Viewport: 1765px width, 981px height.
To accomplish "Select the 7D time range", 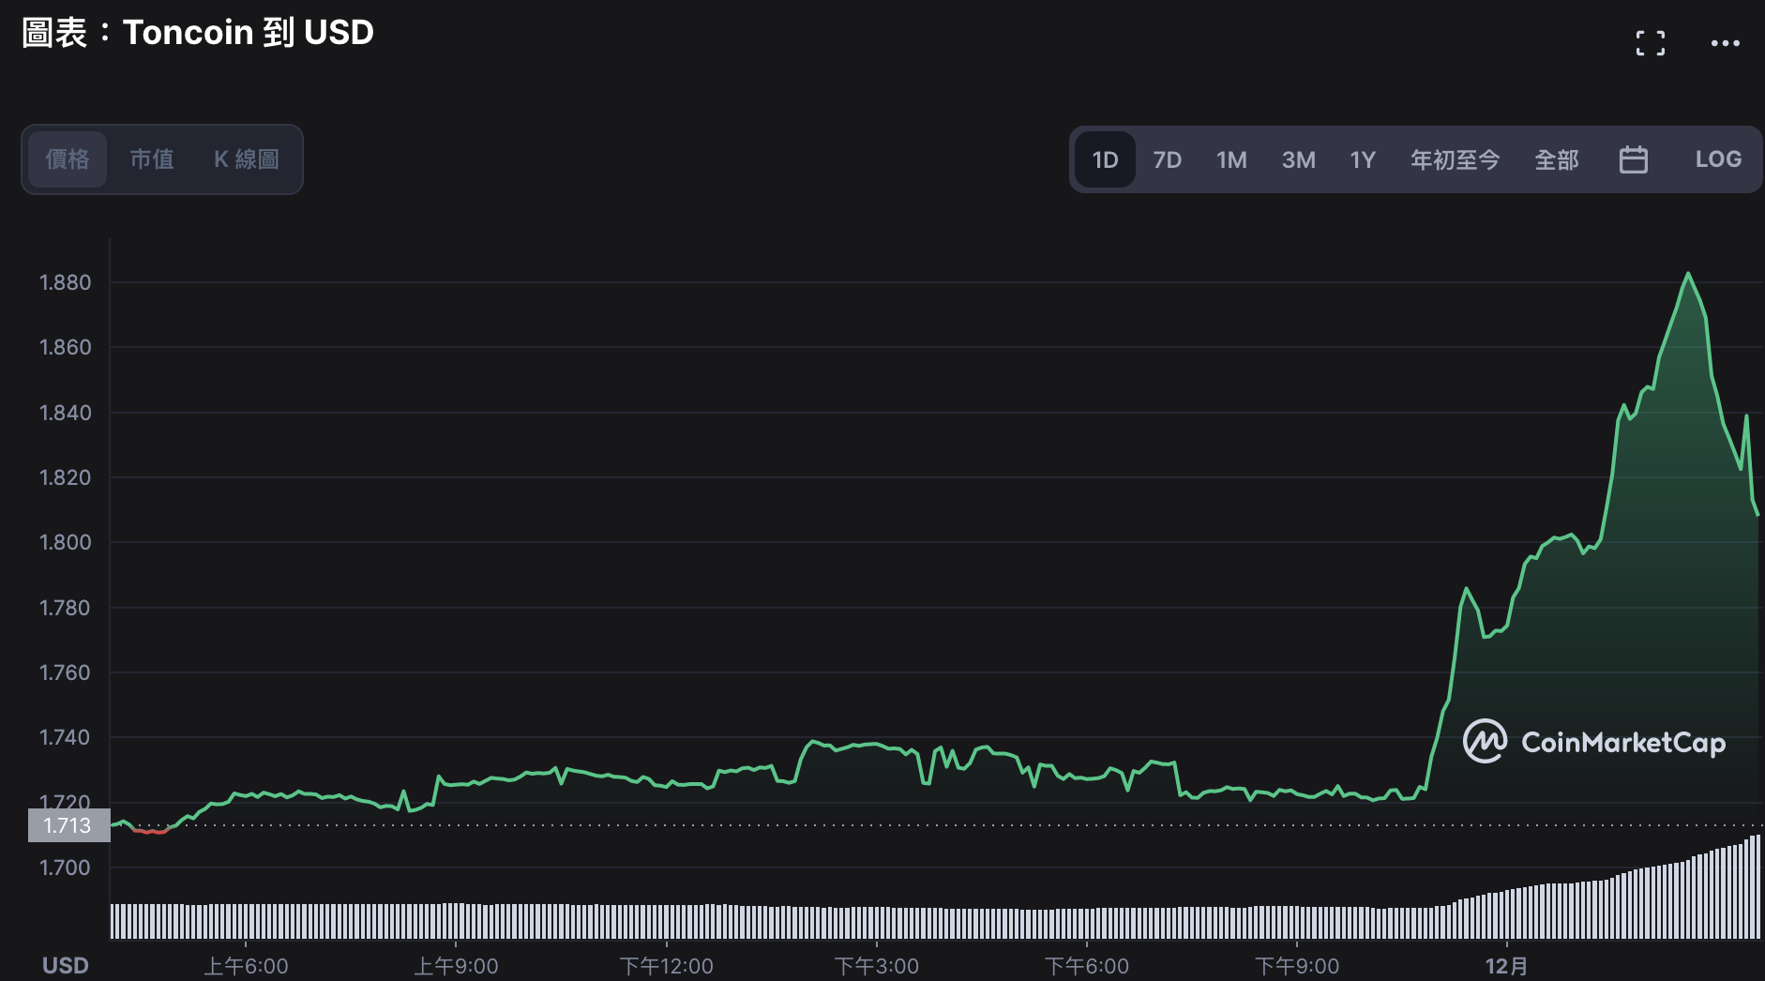I will tap(1168, 159).
